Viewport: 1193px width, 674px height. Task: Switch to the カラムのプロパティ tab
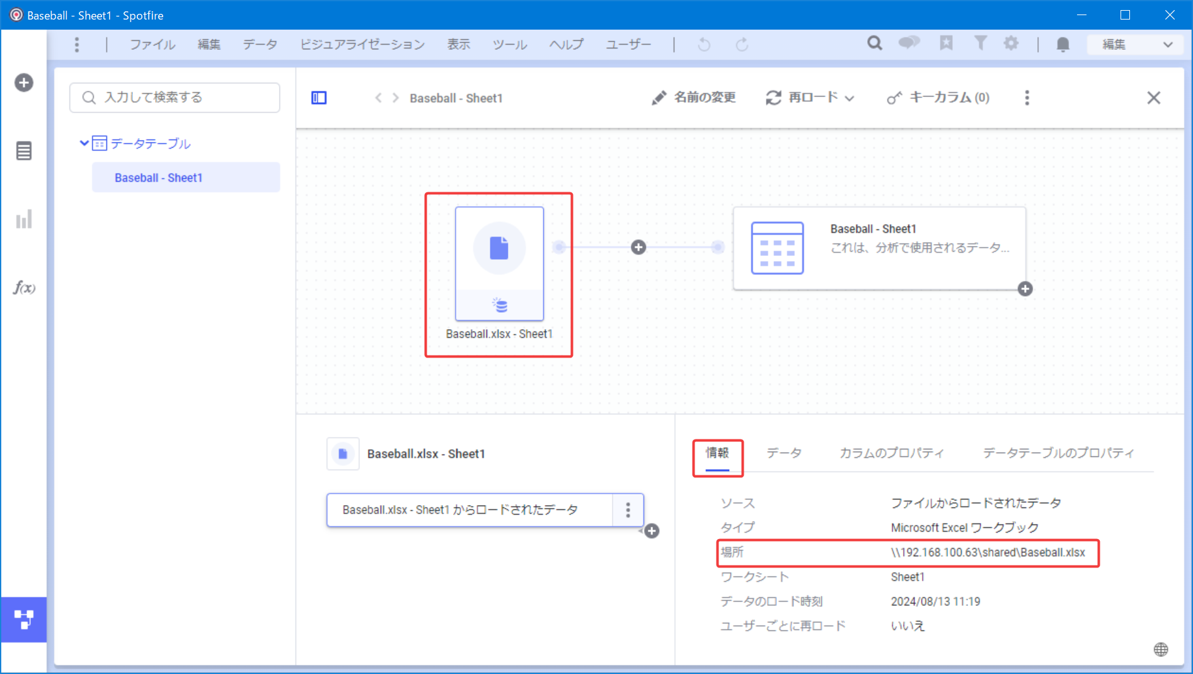tap(892, 453)
